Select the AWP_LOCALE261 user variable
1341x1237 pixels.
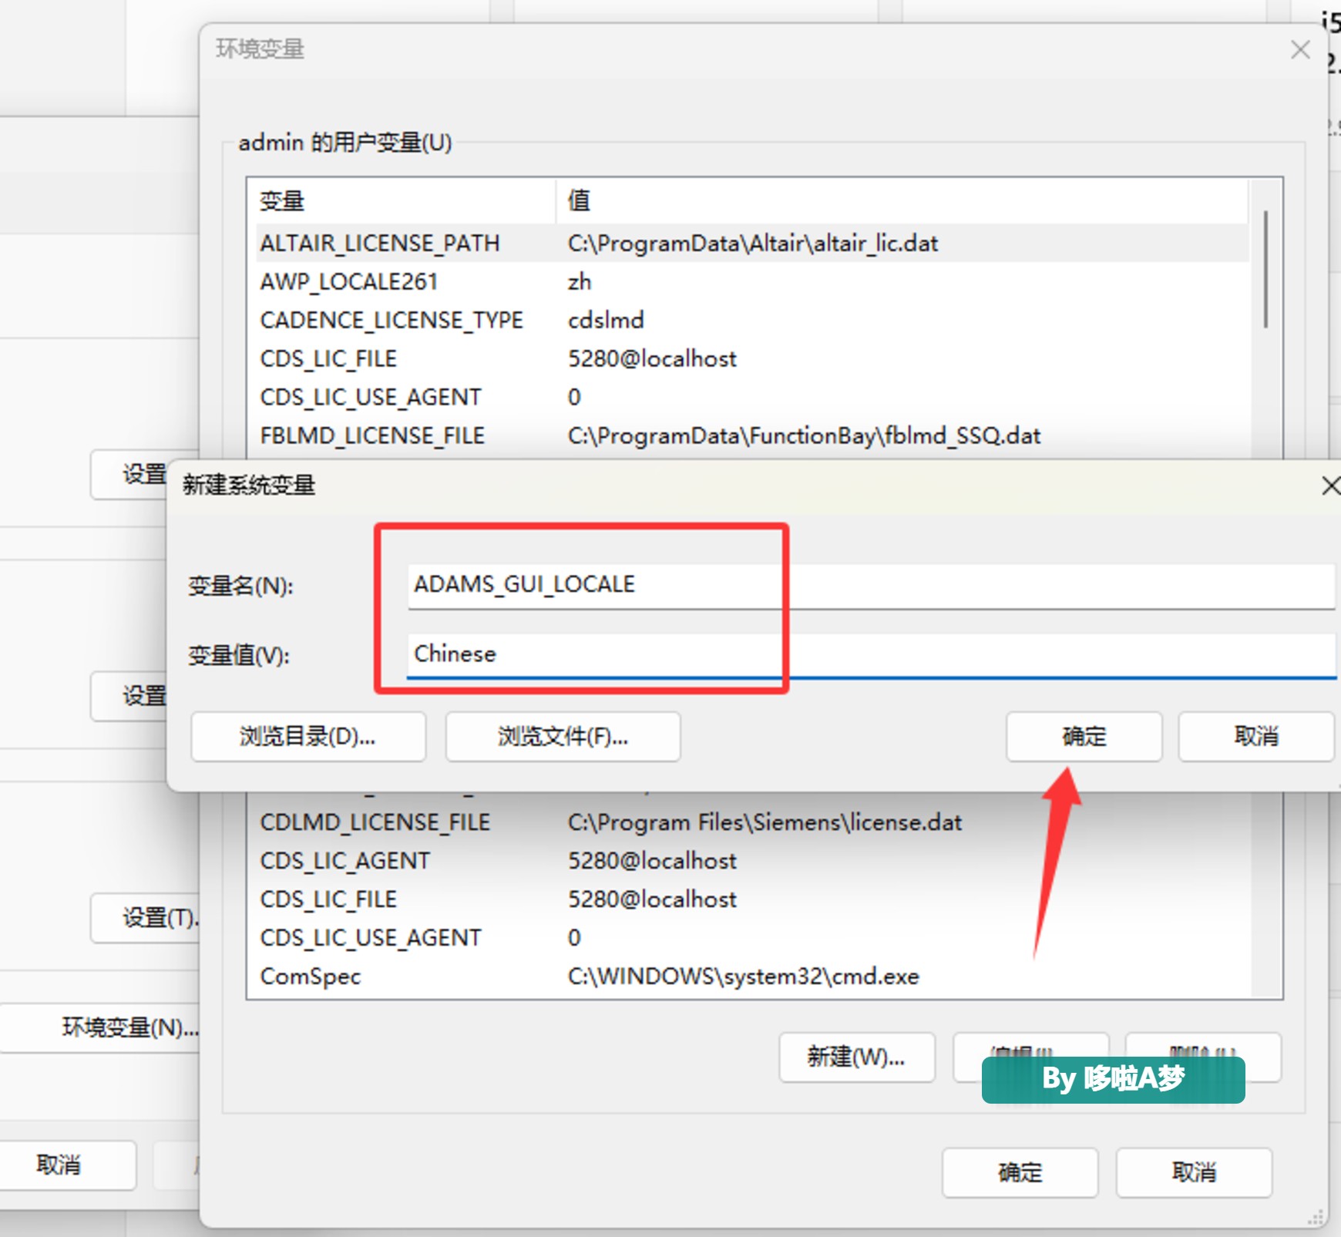(x=751, y=282)
